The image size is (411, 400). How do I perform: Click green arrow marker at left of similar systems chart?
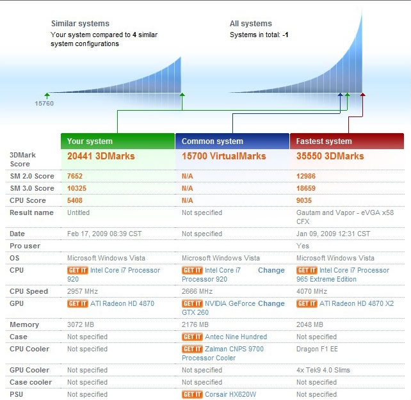47,95
